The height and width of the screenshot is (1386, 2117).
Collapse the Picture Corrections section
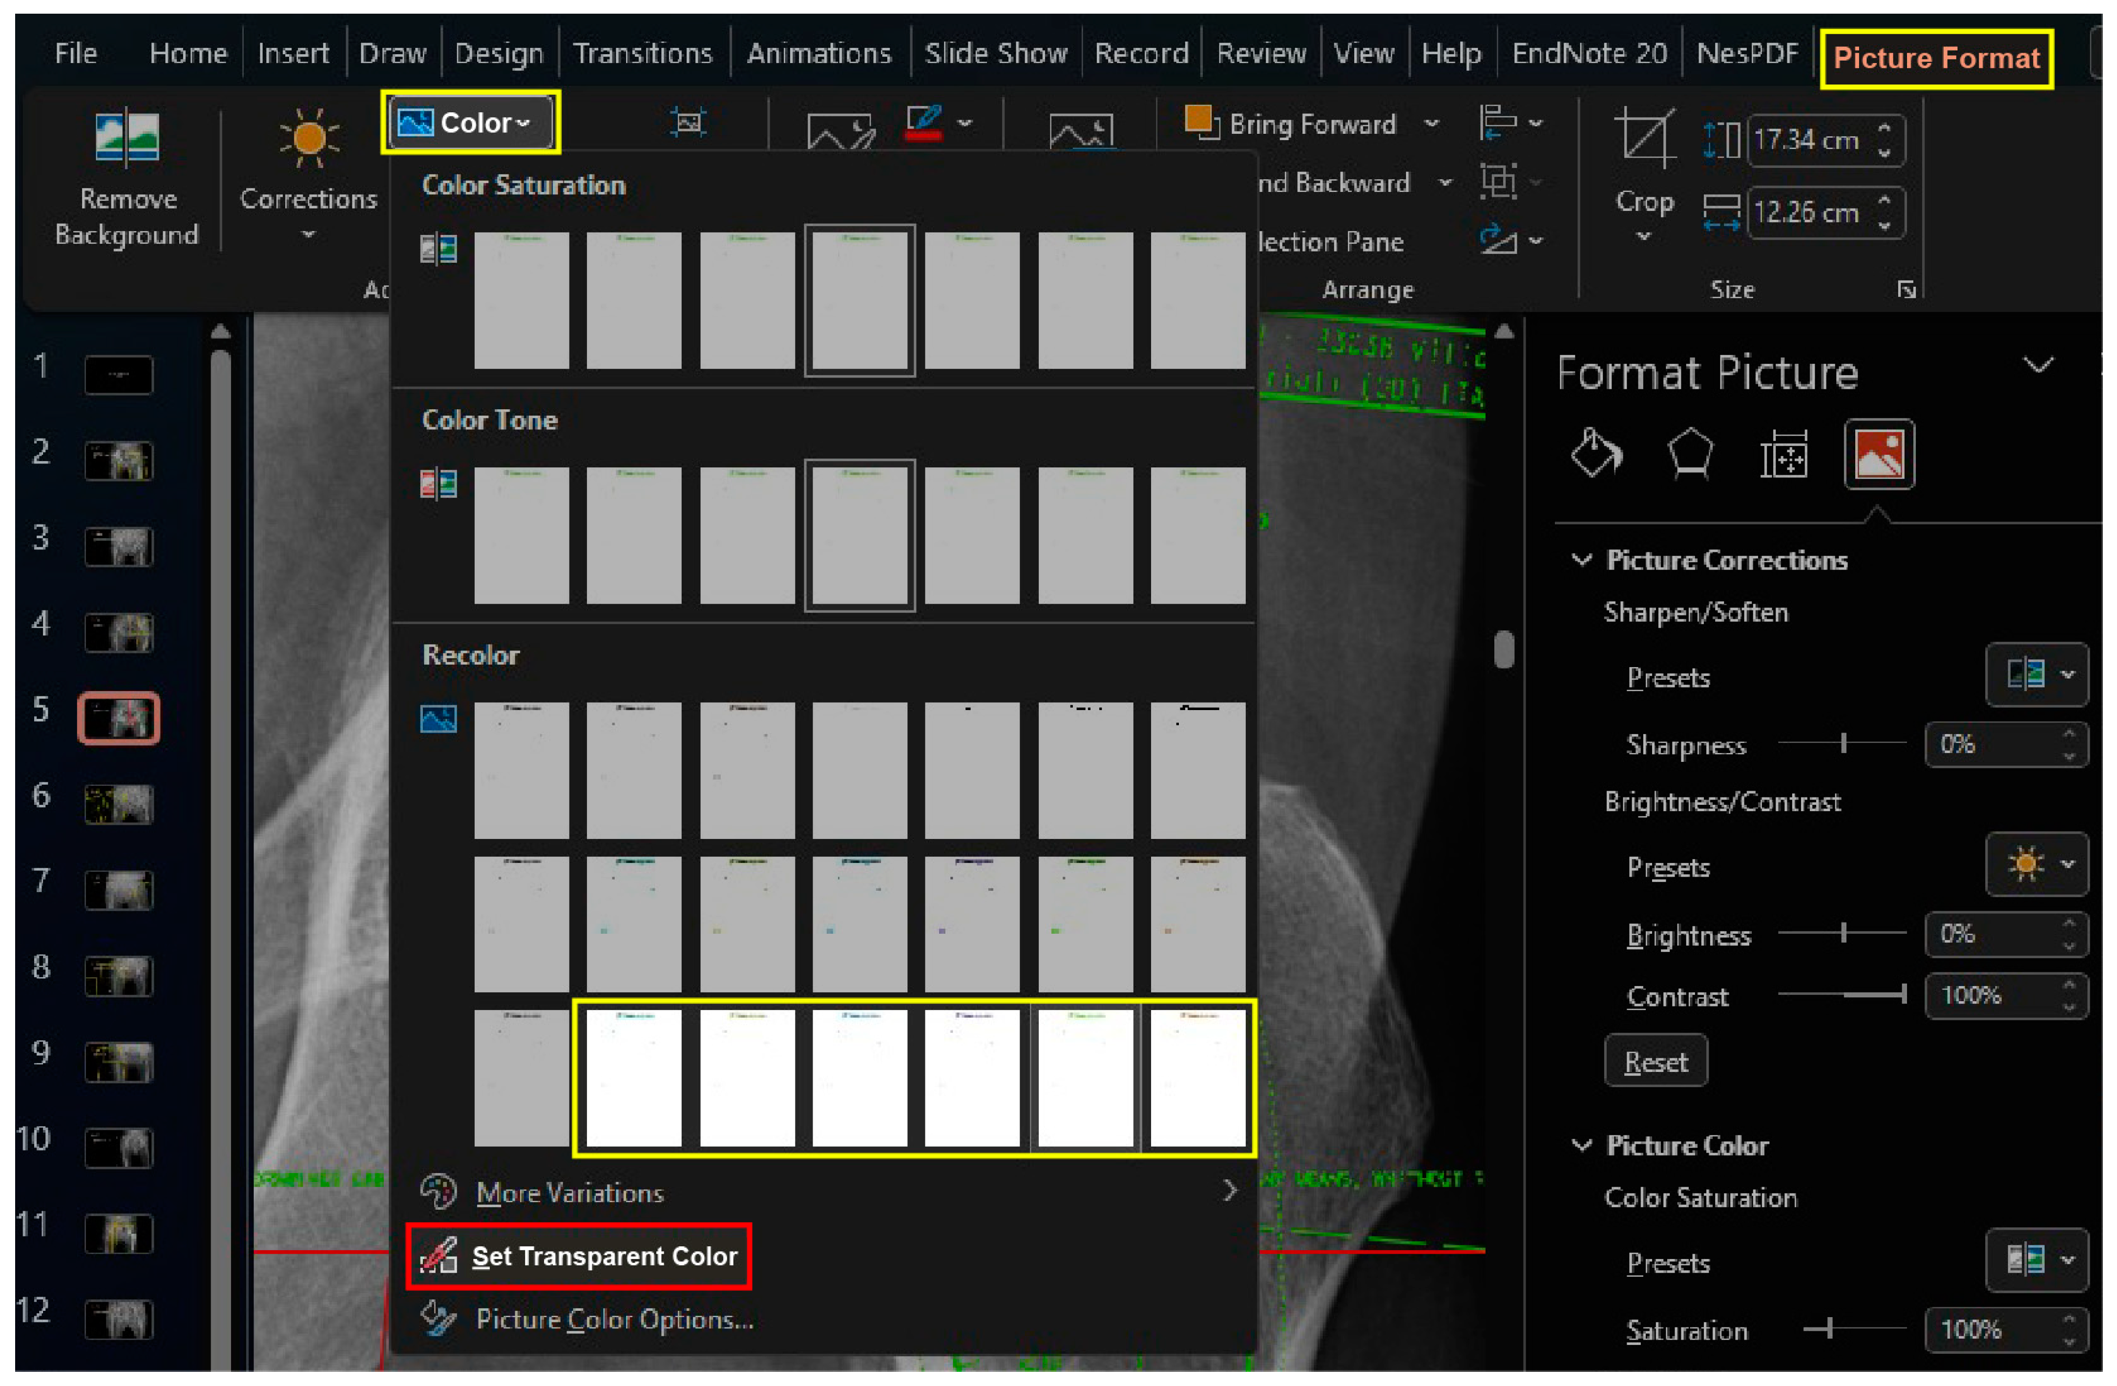(1581, 560)
